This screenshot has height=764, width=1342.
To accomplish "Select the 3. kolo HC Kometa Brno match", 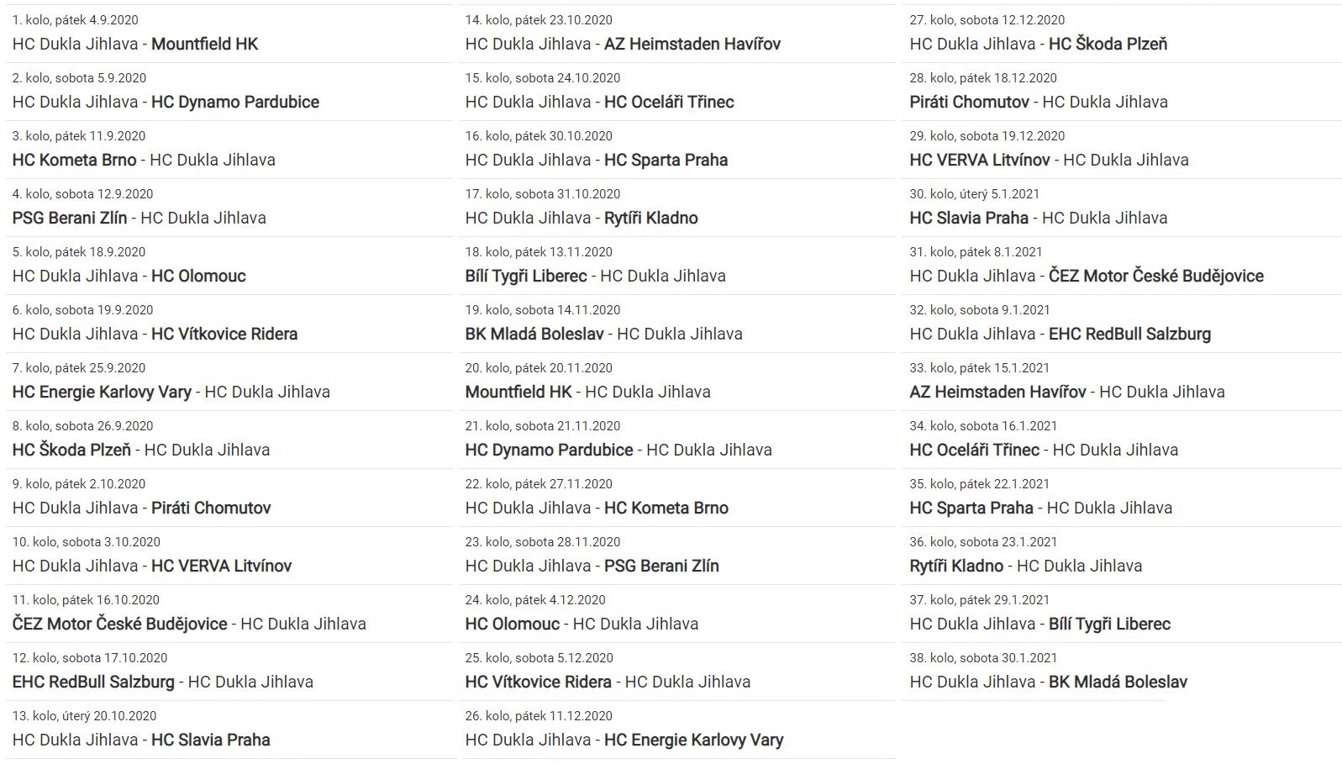I will [144, 160].
